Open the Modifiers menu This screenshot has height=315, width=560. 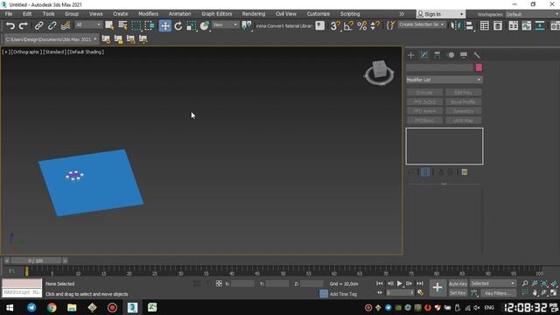click(x=148, y=14)
